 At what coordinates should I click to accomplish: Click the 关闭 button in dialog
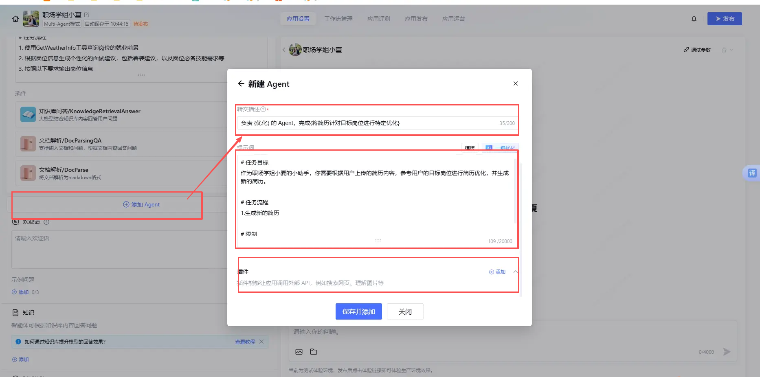405,311
